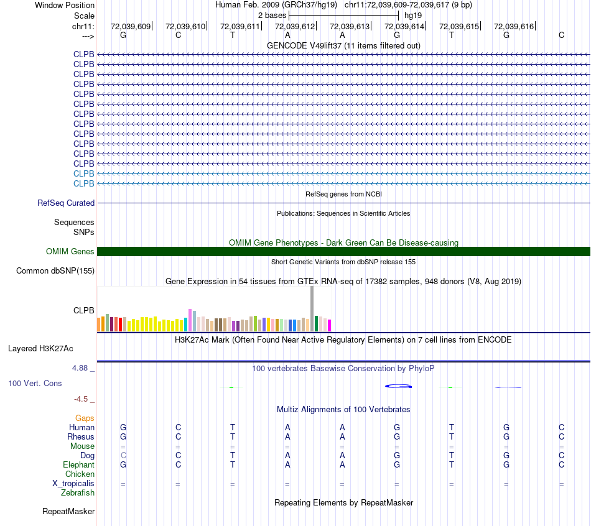
Task: Click the magenta last bar in GTEx chart
Action: click(329, 326)
